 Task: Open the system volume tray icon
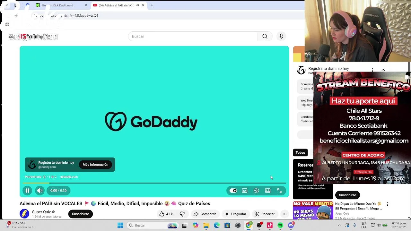click(379, 226)
